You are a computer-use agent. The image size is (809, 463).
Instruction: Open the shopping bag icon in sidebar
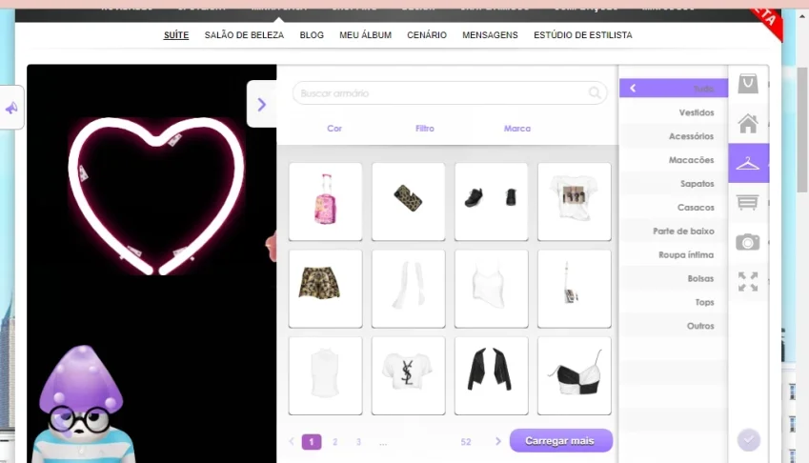[748, 84]
